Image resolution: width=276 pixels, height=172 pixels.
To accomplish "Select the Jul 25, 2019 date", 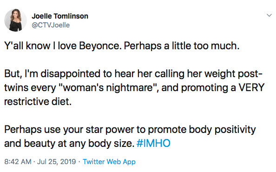I will 57,162.
